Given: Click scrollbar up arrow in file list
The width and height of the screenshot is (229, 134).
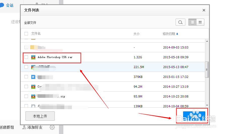Looking at the screenshot, I should coord(207,41).
